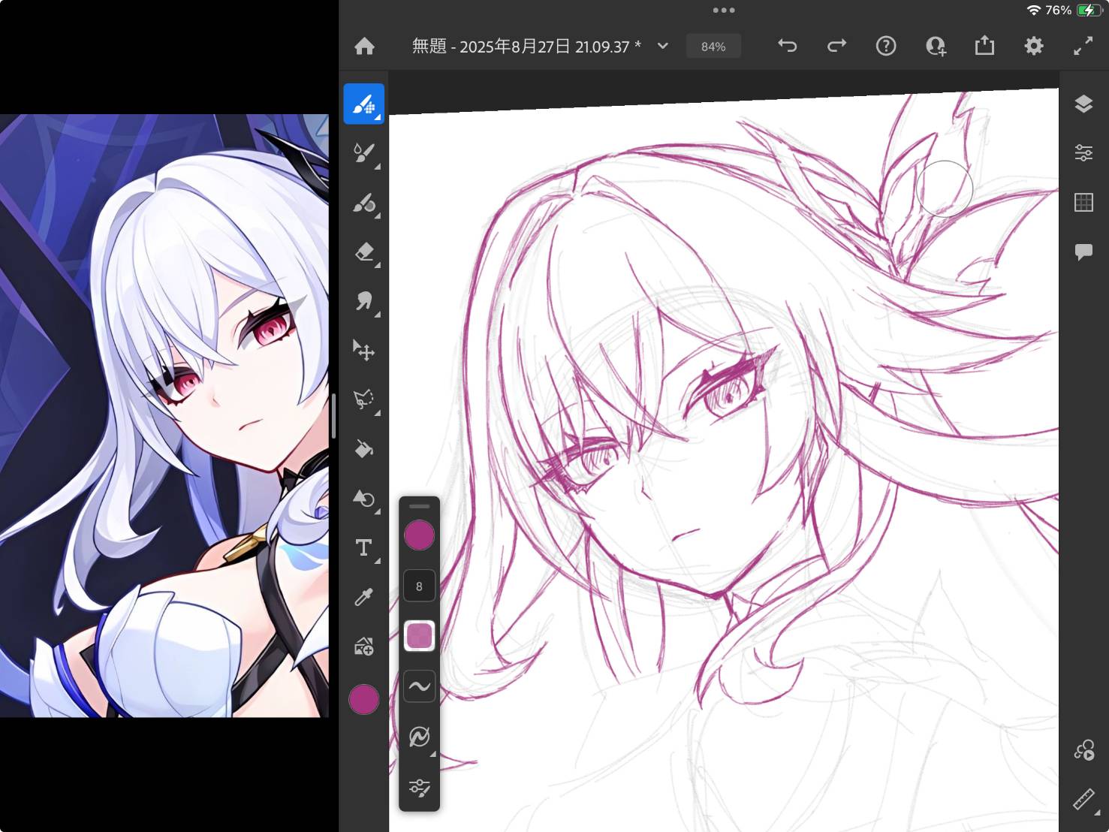Select the Smudge tool

click(364, 303)
